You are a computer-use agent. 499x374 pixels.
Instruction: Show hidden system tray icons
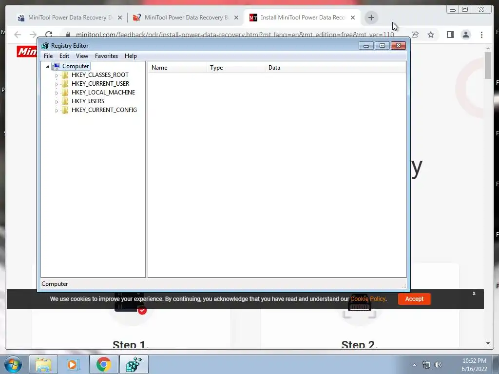[x=414, y=365]
